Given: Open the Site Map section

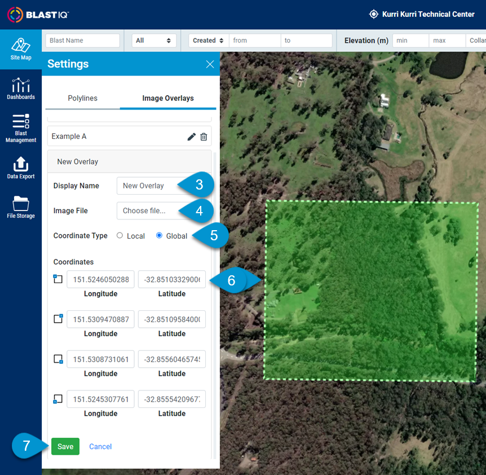Looking at the screenshot, I should (21, 49).
